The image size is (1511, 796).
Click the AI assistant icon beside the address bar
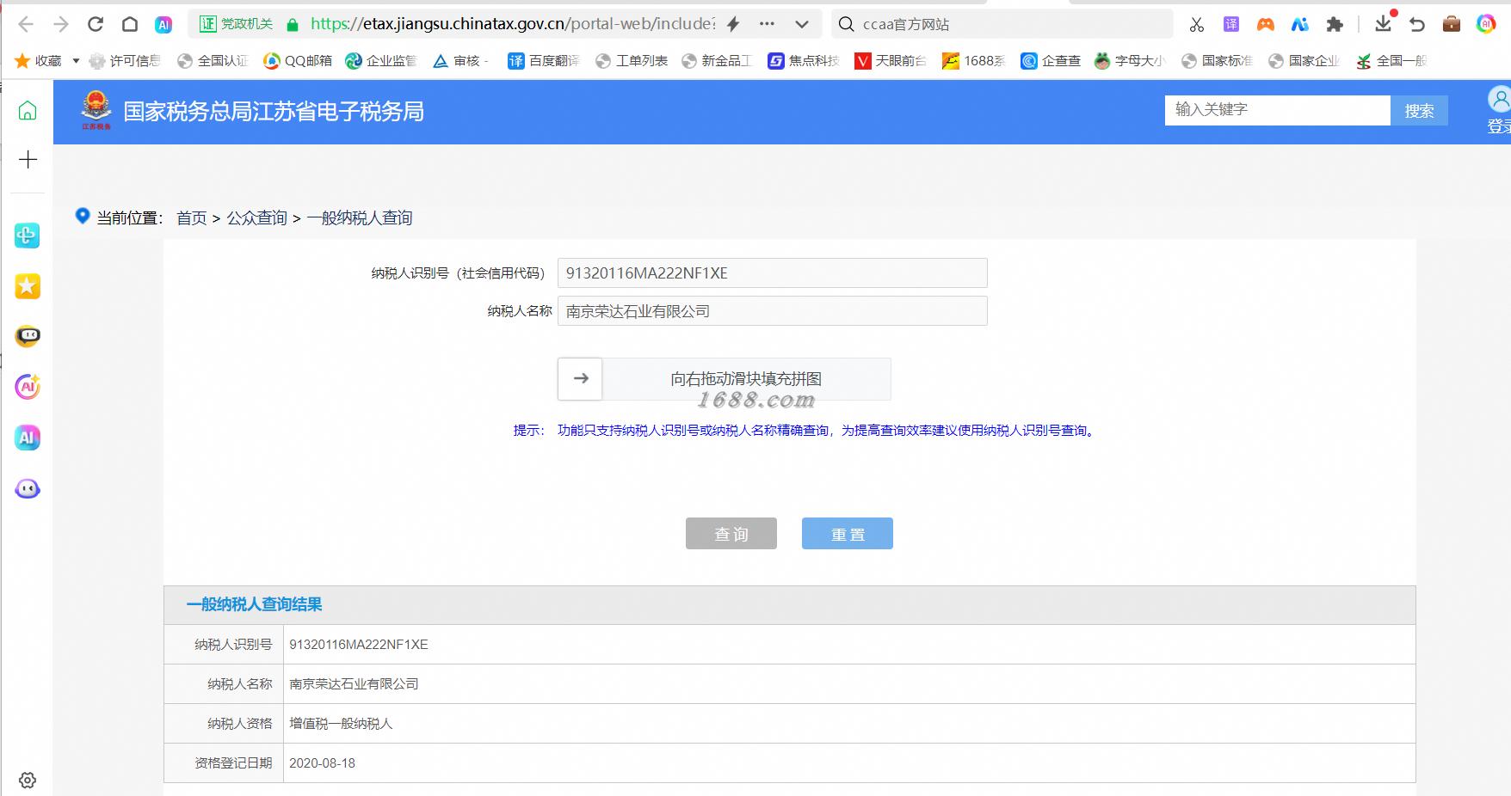(163, 24)
